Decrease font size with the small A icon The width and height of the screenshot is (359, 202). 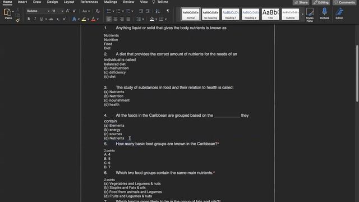pos(74,11)
